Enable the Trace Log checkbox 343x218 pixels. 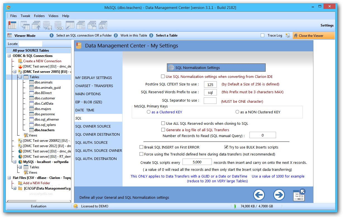(262, 35)
